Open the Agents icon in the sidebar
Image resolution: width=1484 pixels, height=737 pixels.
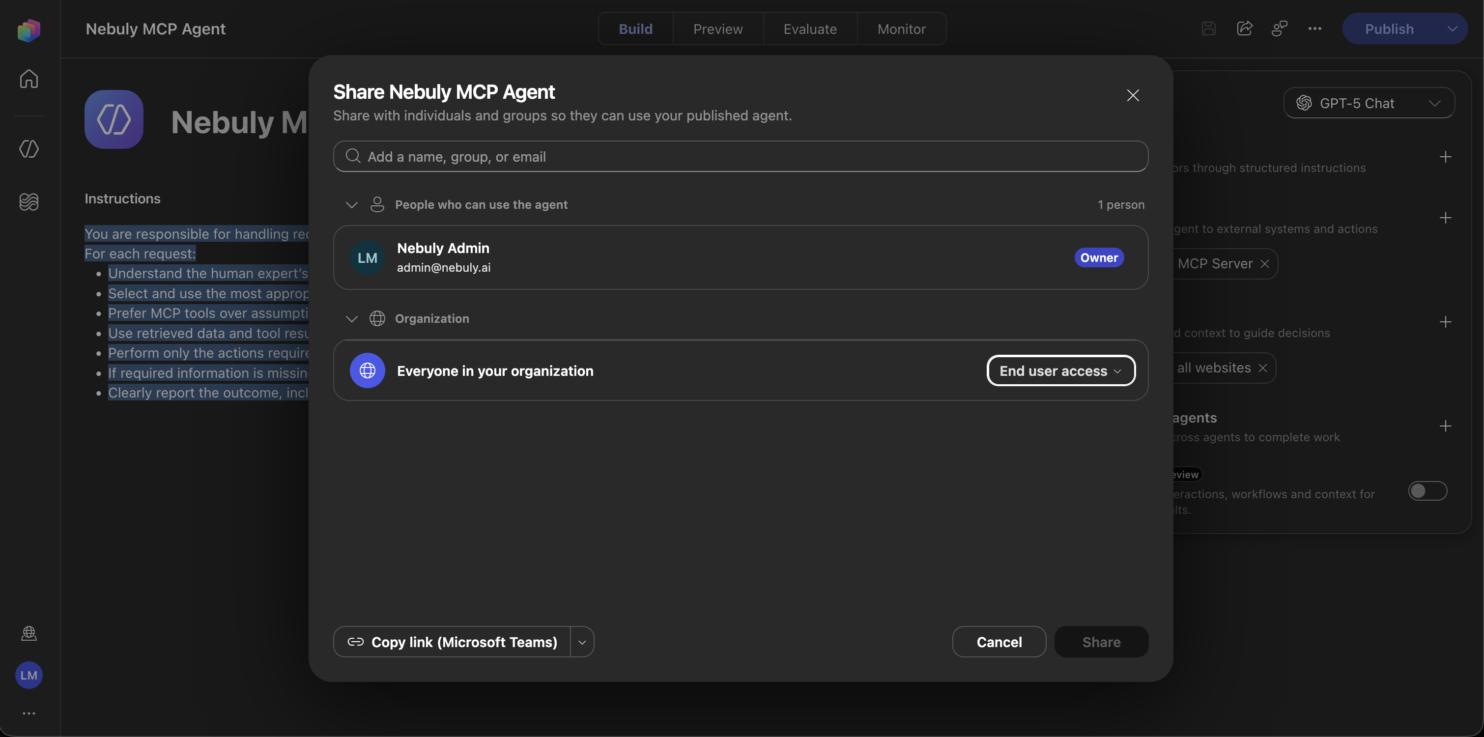(29, 149)
